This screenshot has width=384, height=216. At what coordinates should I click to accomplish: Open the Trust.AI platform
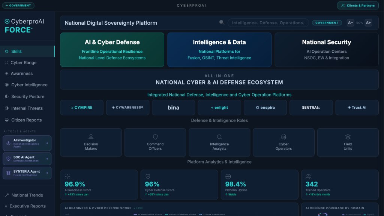point(357,107)
